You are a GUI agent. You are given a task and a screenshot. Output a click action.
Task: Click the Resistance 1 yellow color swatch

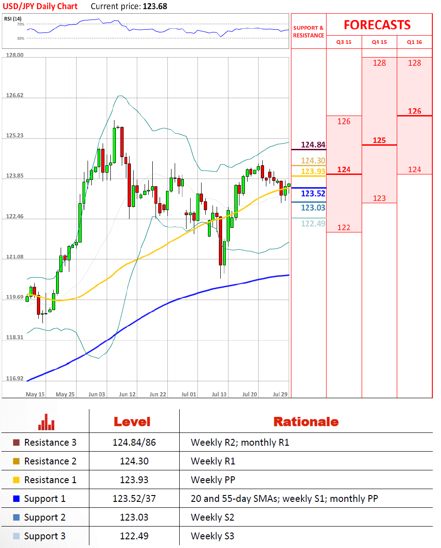(x=16, y=480)
